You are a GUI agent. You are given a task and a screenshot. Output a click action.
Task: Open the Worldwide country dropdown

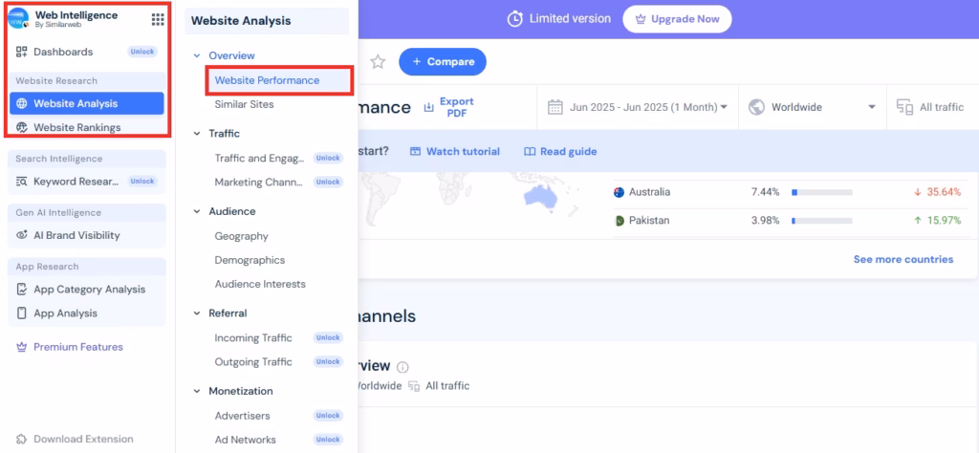tap(813, 107)
